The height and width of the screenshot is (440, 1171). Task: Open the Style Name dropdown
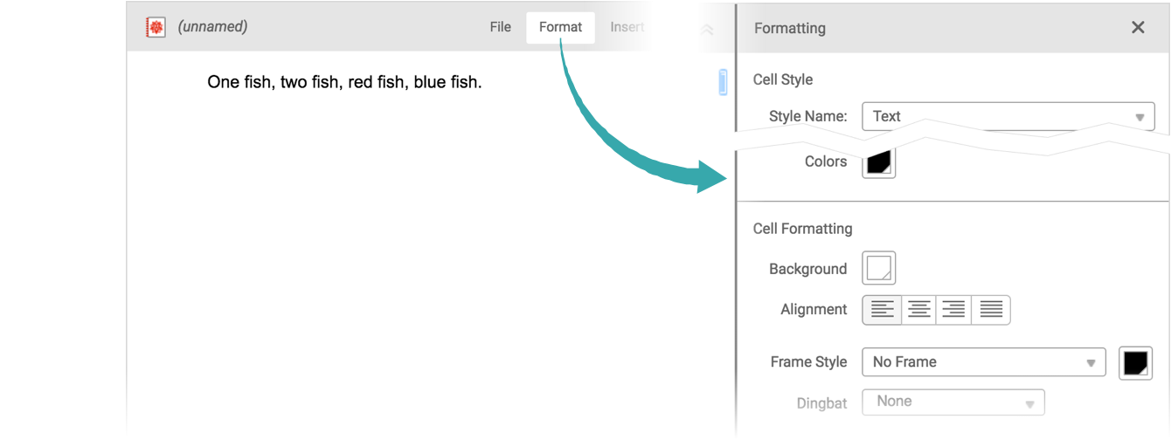tap(1008, 116)
